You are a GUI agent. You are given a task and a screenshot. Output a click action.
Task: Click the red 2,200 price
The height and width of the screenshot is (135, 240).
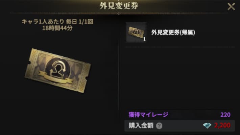(222, 125)
